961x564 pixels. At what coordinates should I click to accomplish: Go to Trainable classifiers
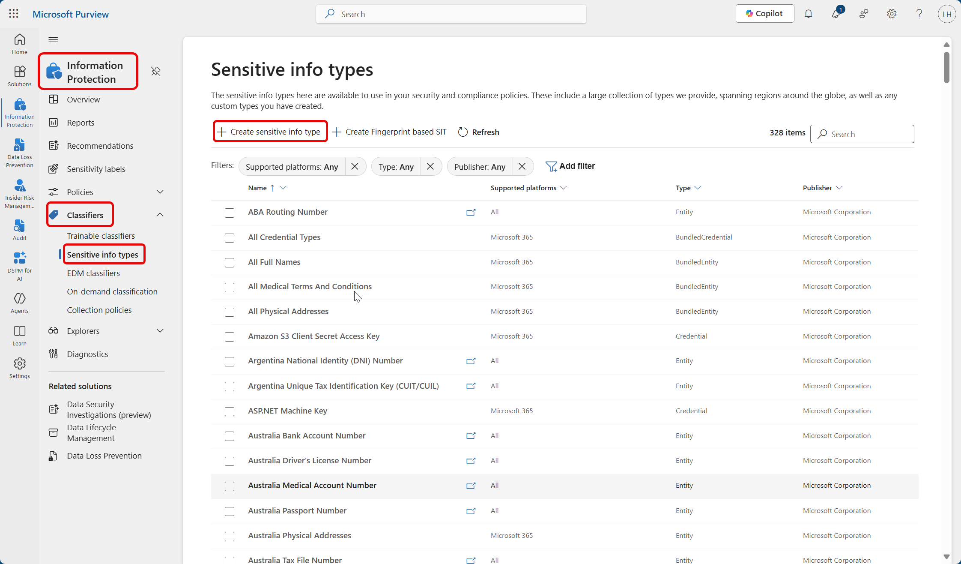pos(101,236)
